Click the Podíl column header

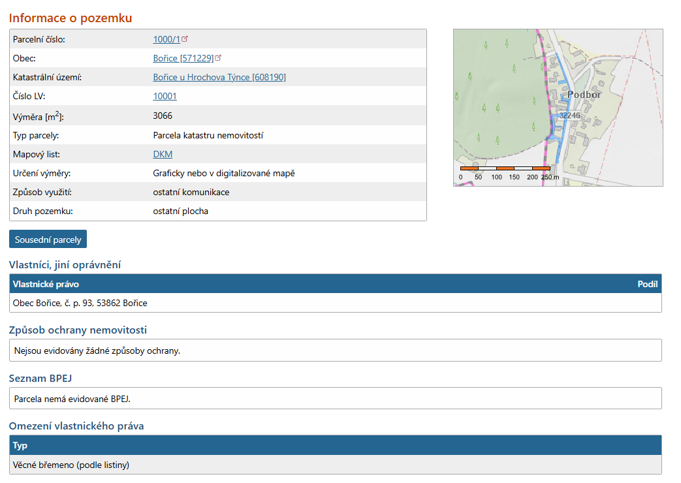647,284
